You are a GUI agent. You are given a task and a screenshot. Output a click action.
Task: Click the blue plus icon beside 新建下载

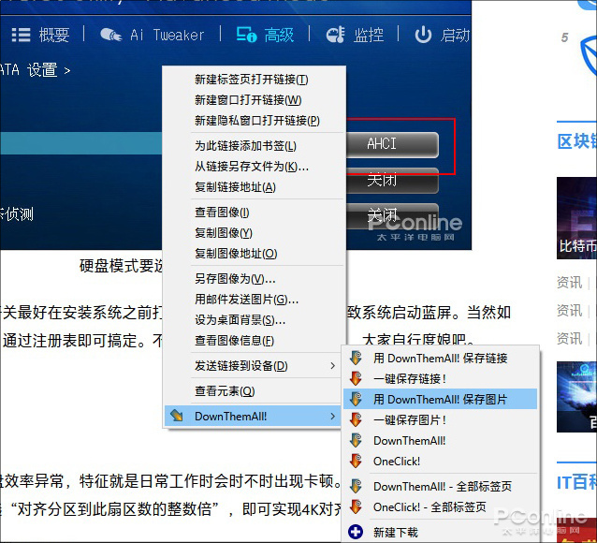coord(356,532)
